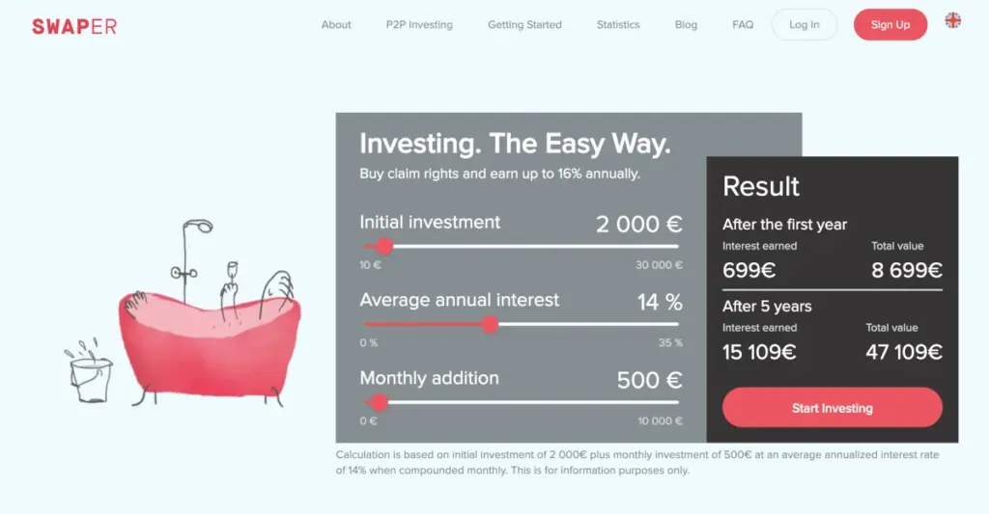989x514 pixels.
Task: Click the pink bathtub illustration
Action: (210, 345)
